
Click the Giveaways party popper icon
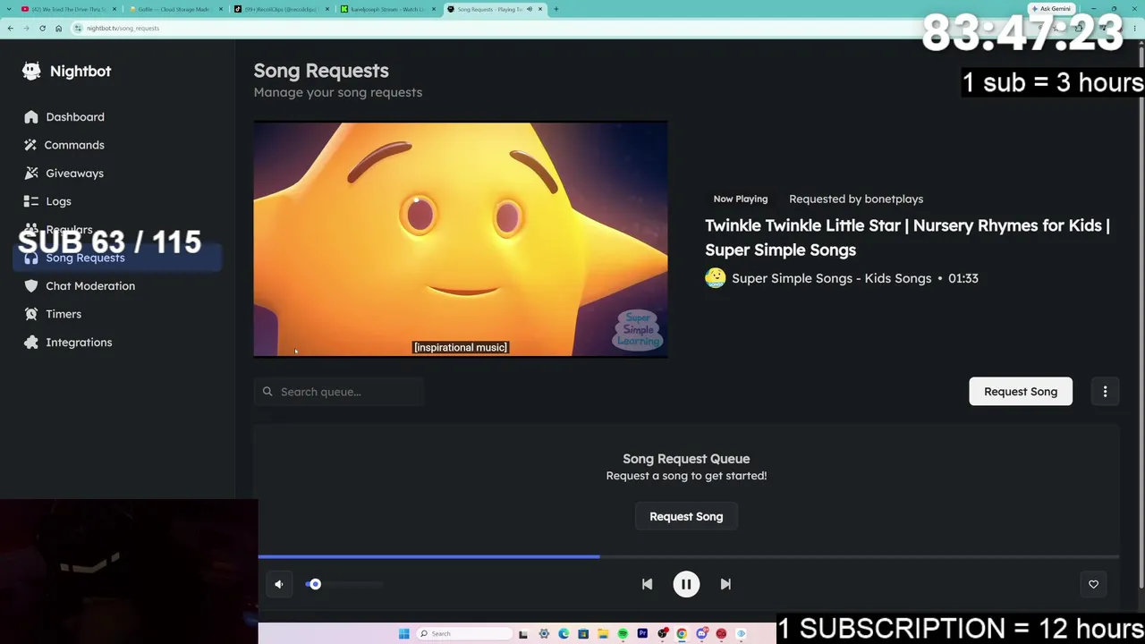31,174
